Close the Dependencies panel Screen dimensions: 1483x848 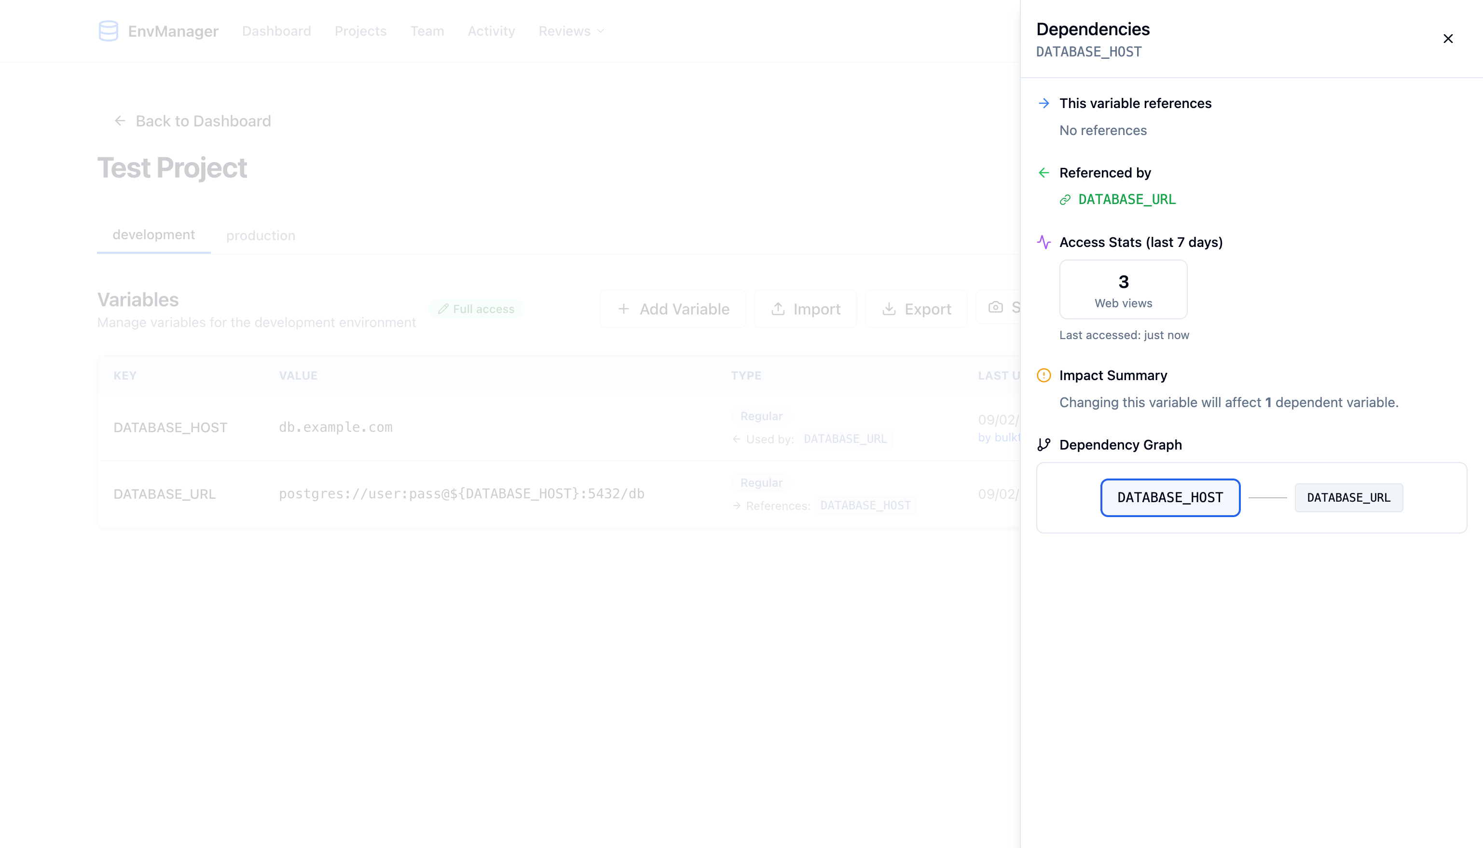tap(1449, 39)
